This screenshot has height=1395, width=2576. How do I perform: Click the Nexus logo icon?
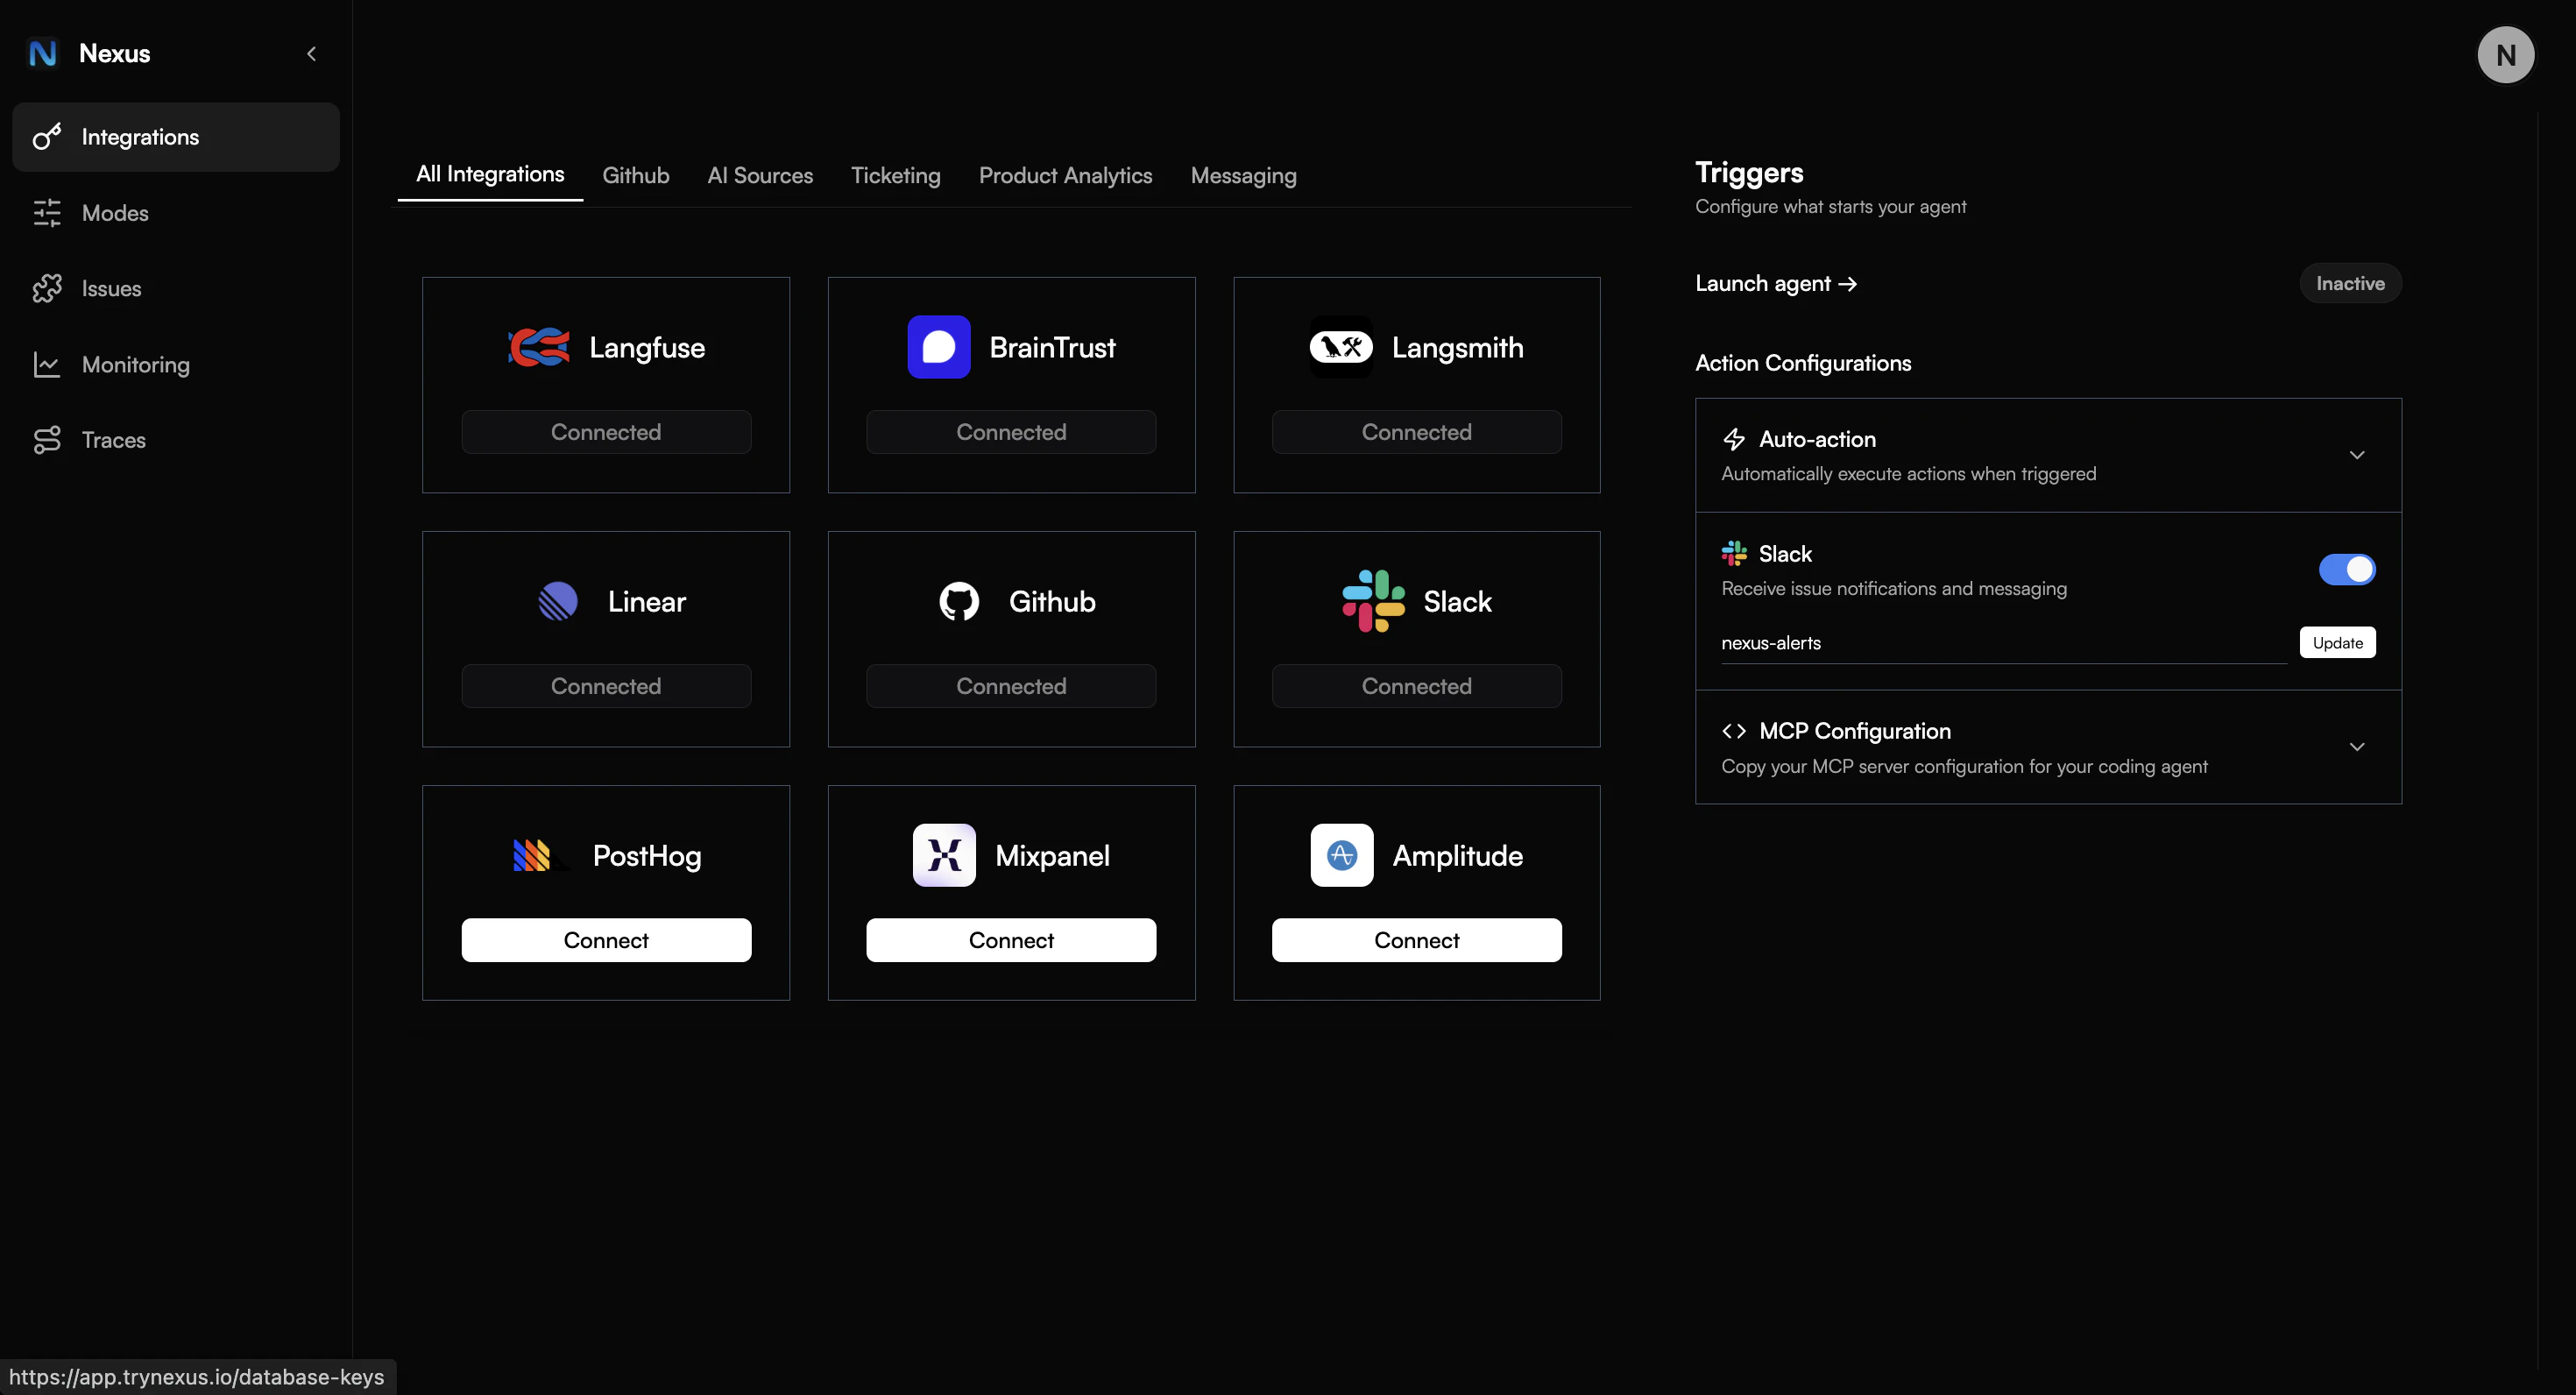point(43,53)
